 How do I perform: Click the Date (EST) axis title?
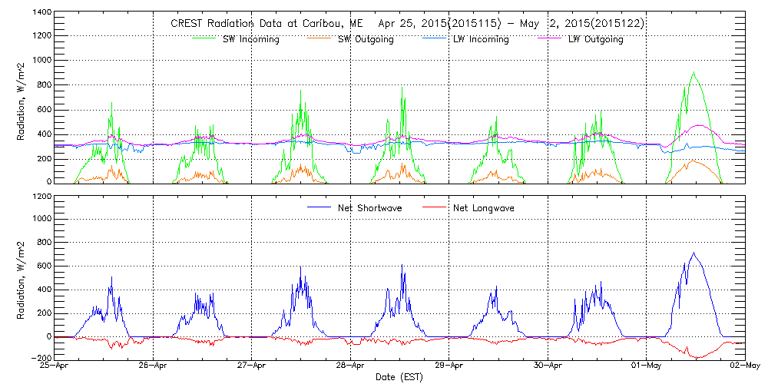tap(399, 377)
